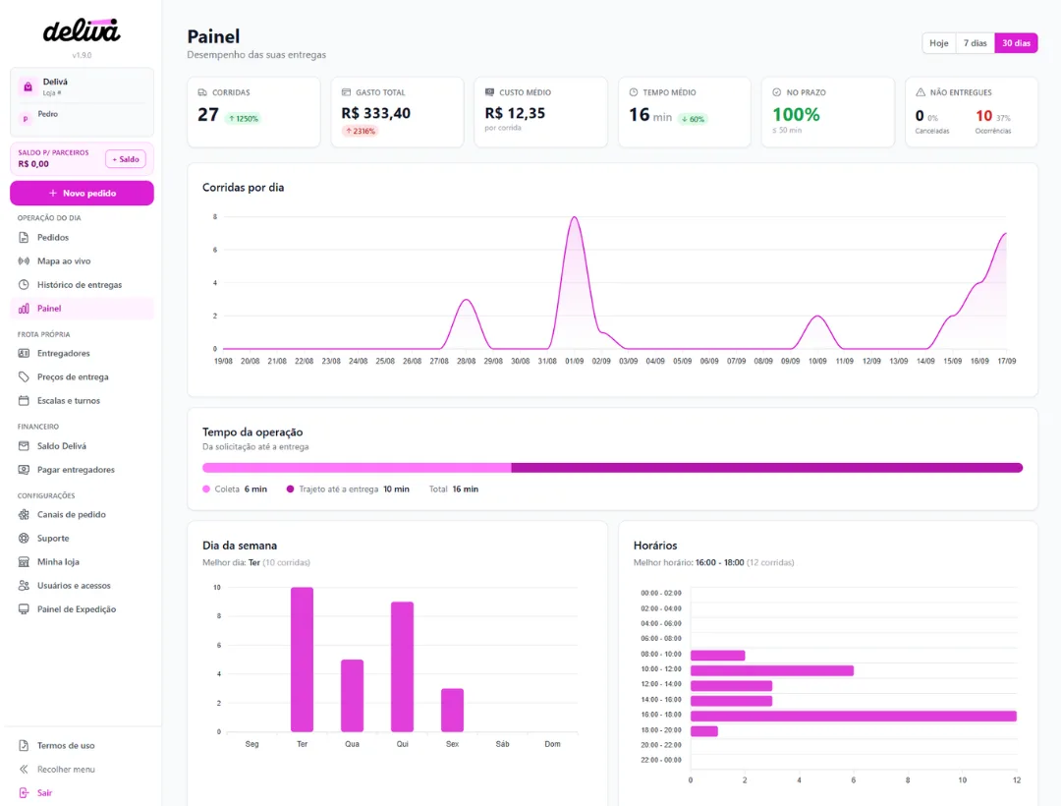The height and width of the screenshot is (806, 1061).
Task: Click the Novo pedido button
Action: point(82,193)
